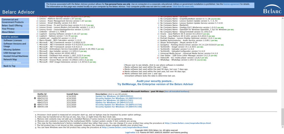Click info icon for USB Drive Letter Manager
The width and height of the screenshot is (284, 134).
[x=159, y=55]
